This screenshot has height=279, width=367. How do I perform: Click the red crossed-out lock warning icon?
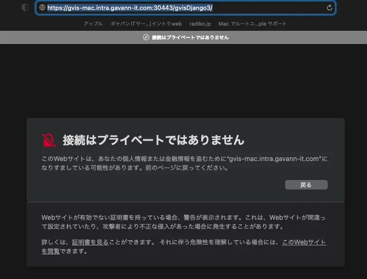click(x=48, y=140)
